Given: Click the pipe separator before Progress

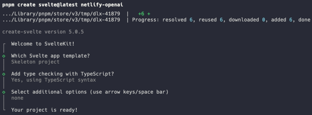Looking at the screenshot, I should click(128, 20).
